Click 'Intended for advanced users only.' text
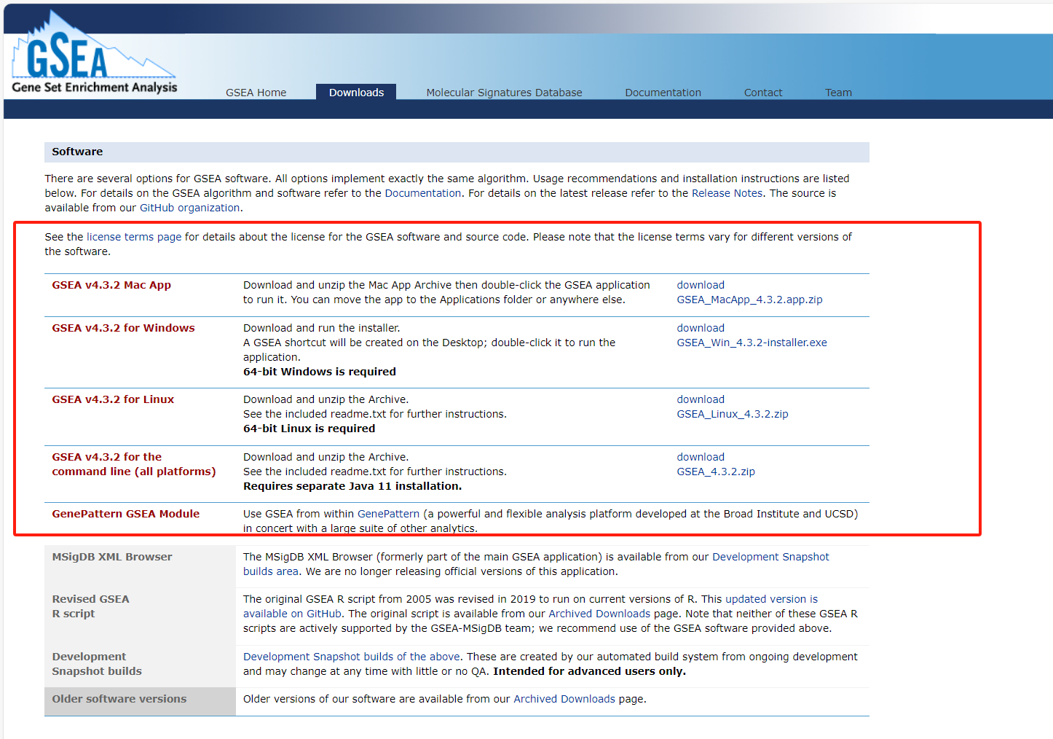Image resolution: width=1053 pixels, height=739 pixels. [x=589, y=671]
